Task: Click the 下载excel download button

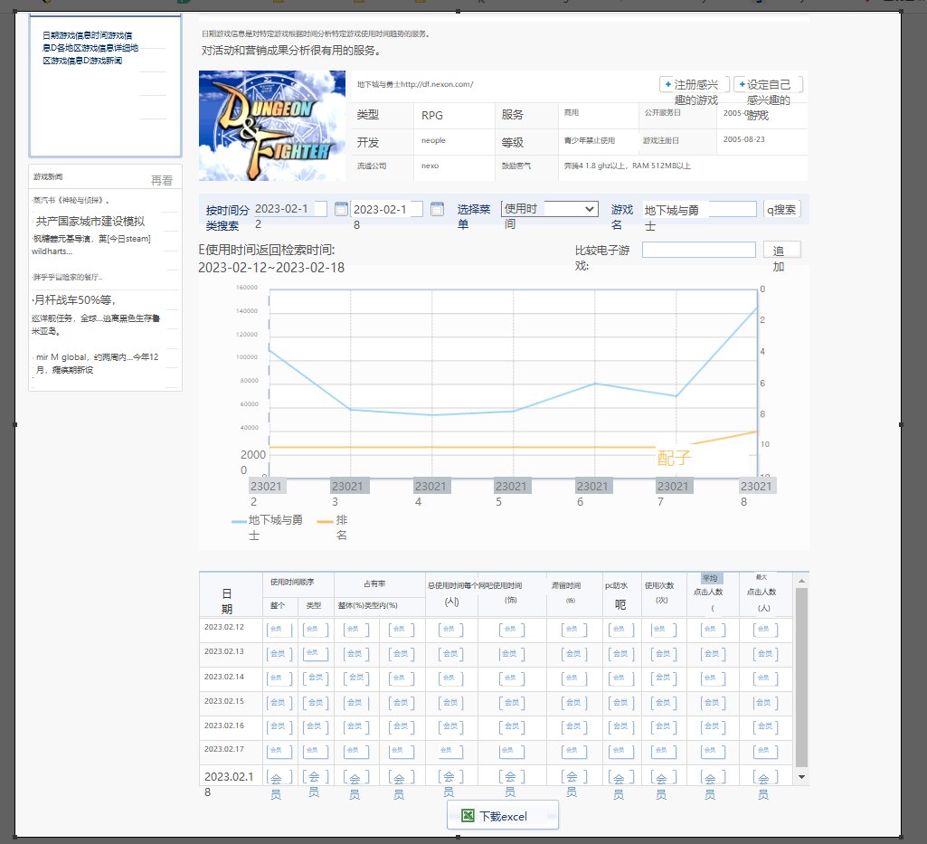Action: [x=503, y=816]
